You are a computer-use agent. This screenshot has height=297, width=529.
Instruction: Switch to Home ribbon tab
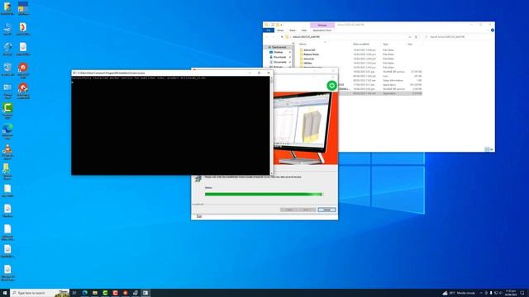[280, 31]
